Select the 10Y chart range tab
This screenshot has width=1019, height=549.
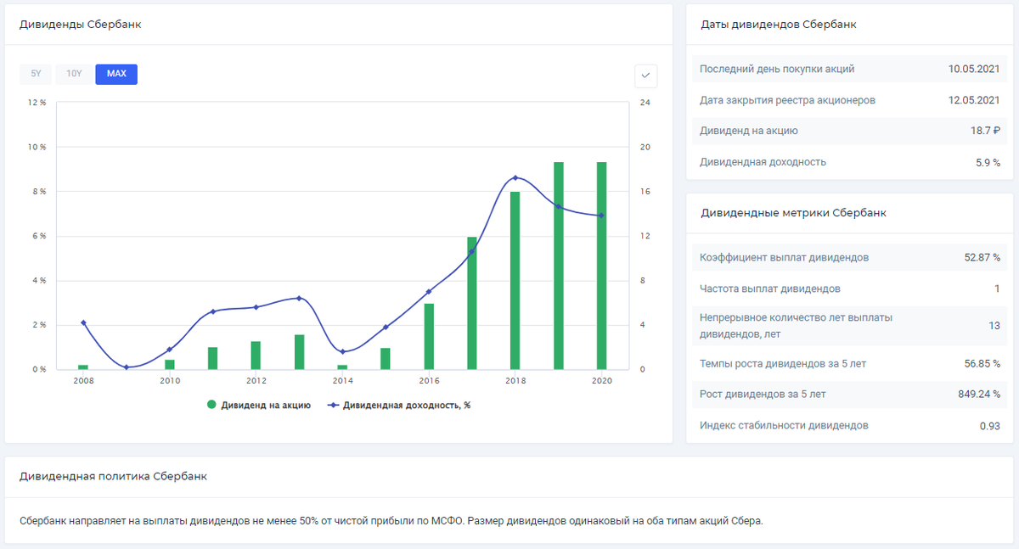coord(74,74)
